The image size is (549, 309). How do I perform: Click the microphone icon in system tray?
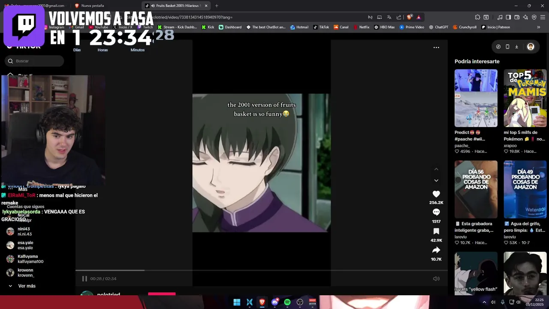coord(503,302)
